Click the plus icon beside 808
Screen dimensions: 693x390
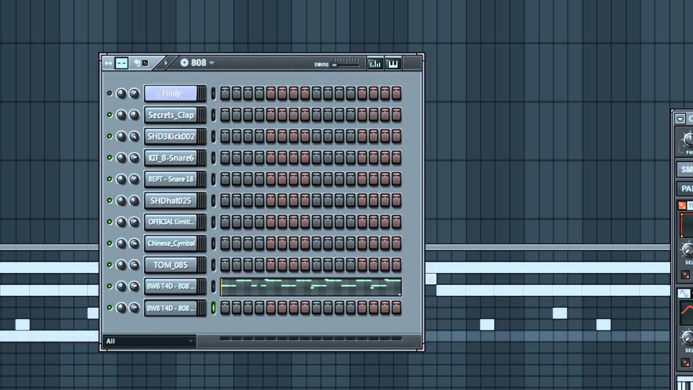(x=184, y=63)
